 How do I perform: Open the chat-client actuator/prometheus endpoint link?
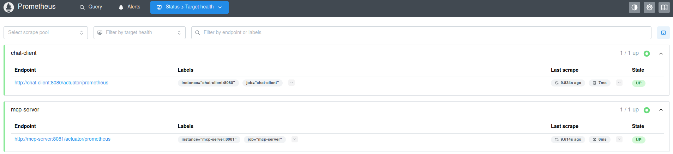coord(61,83)
